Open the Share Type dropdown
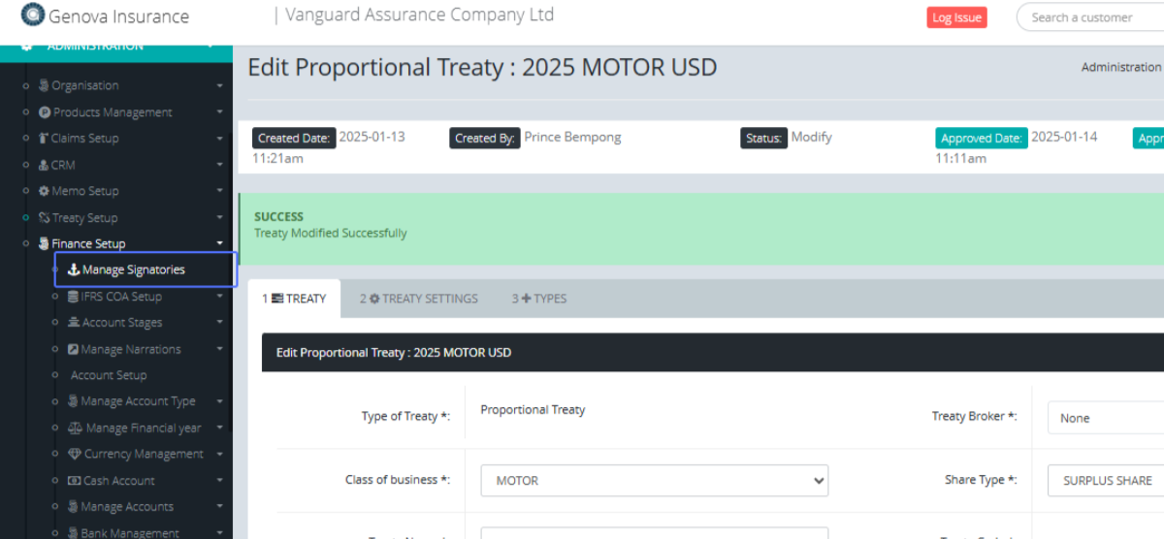The height and width of the screenshot is (539, 1164). (x=1106, y=481)
